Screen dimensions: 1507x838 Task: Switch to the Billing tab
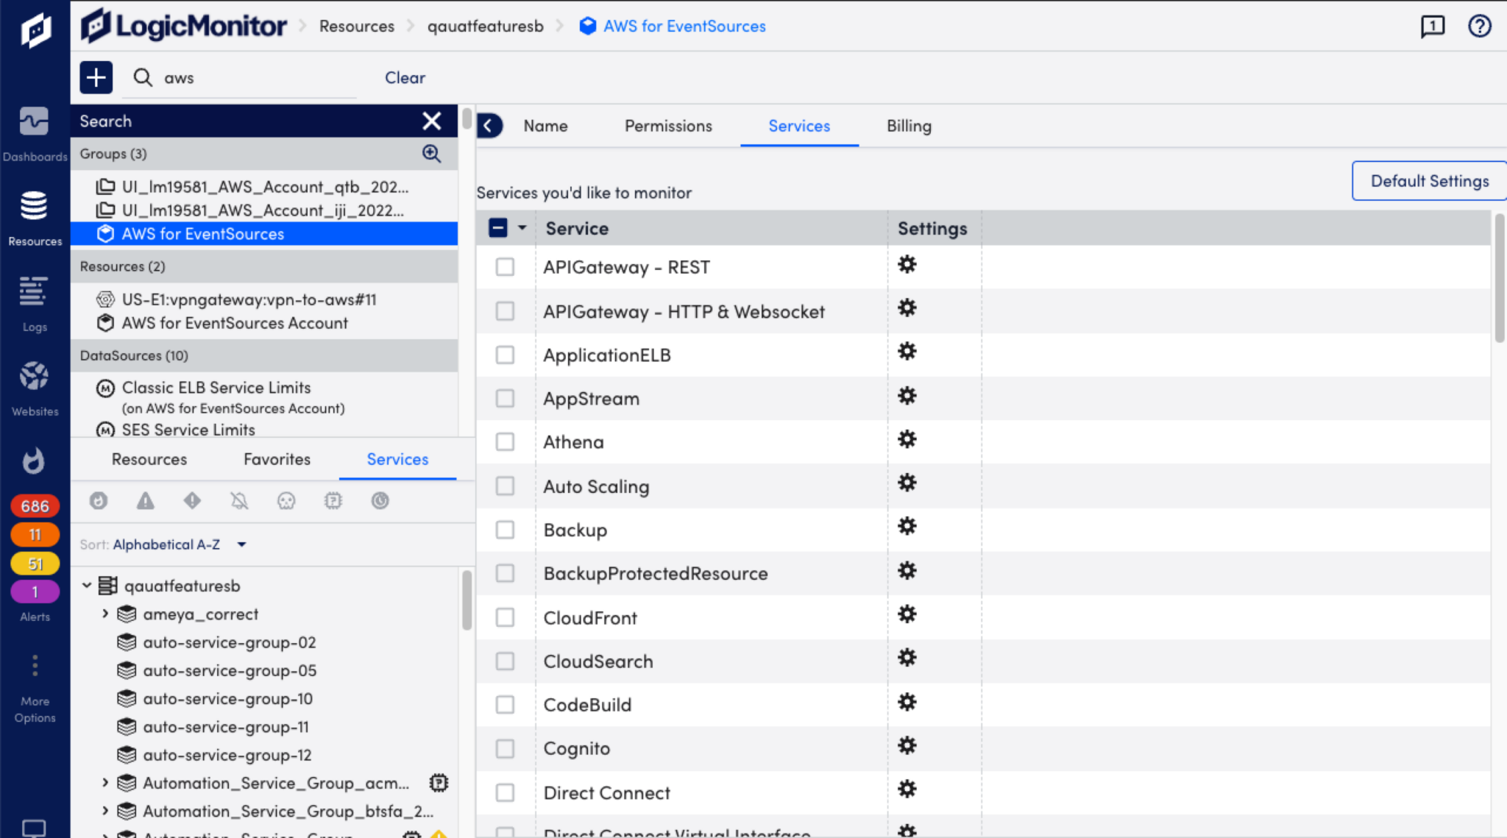click(908, 126)
